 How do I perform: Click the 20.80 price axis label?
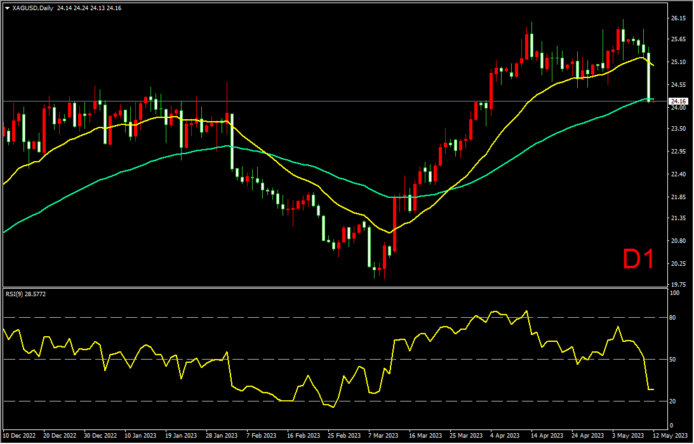pyautogui.click(x=679, y=241)
